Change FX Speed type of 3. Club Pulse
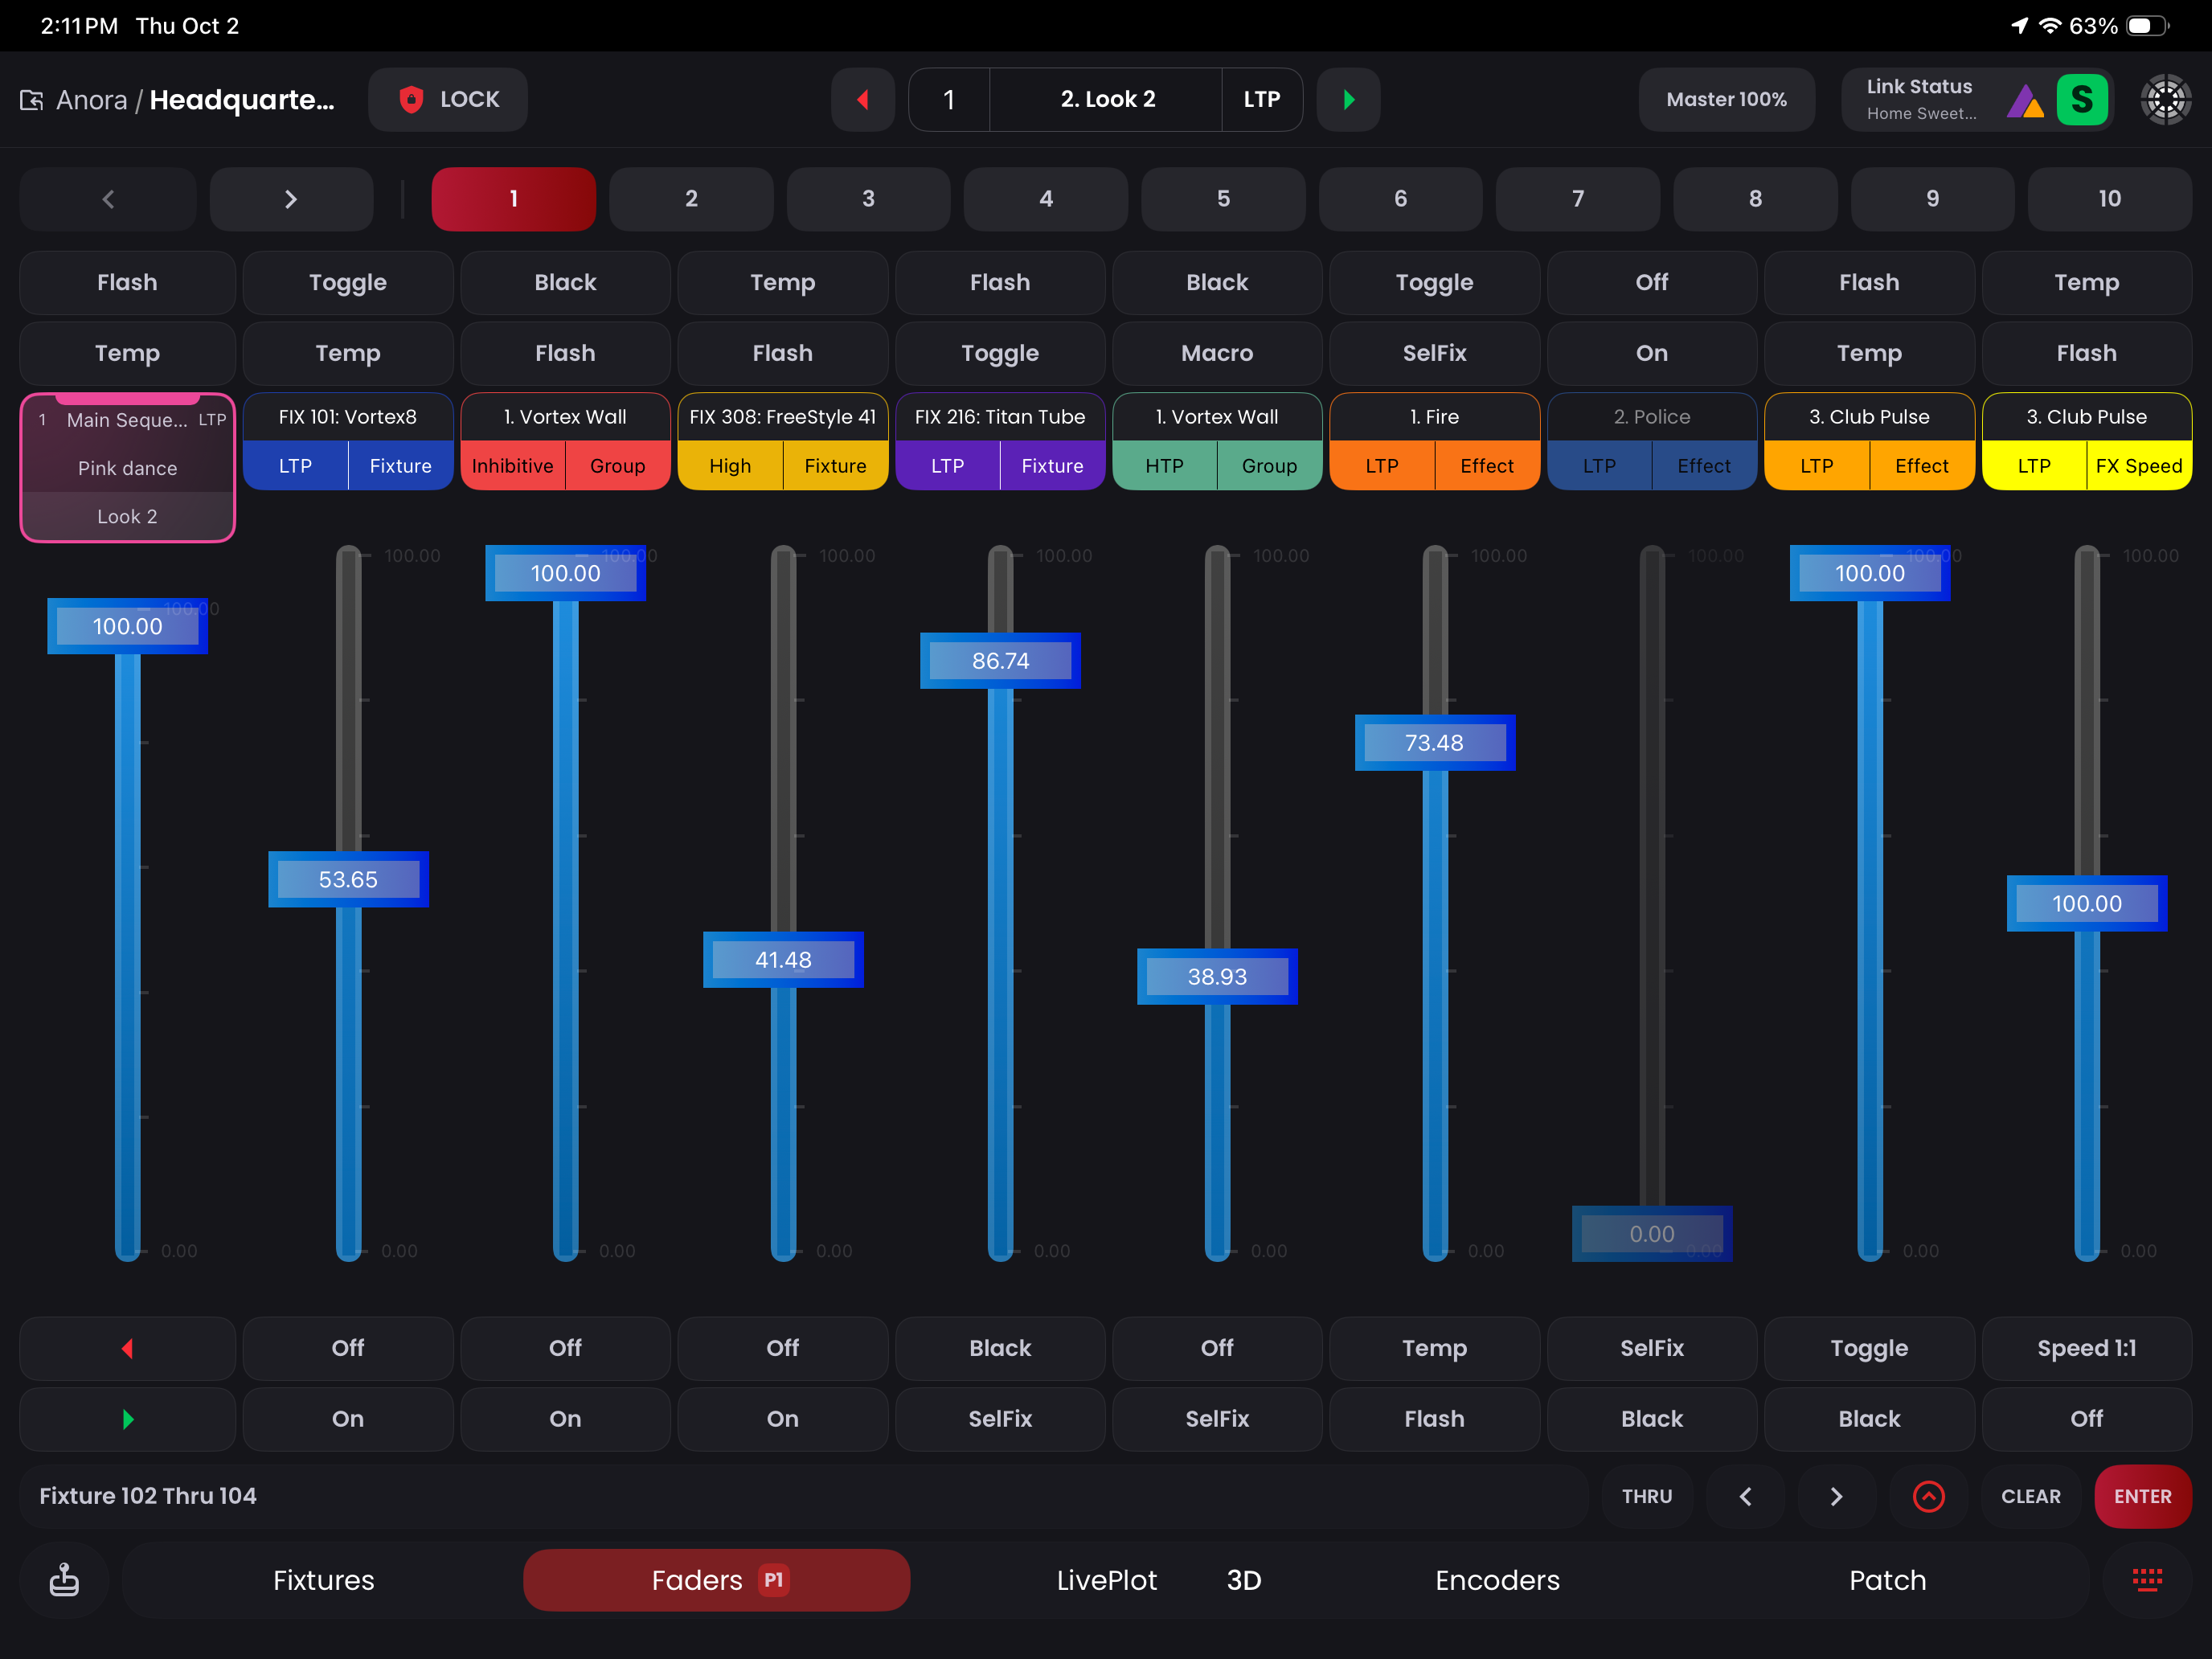Image resolution: width=2212 pixels, height=1659 pixels. click(2139, 466)
